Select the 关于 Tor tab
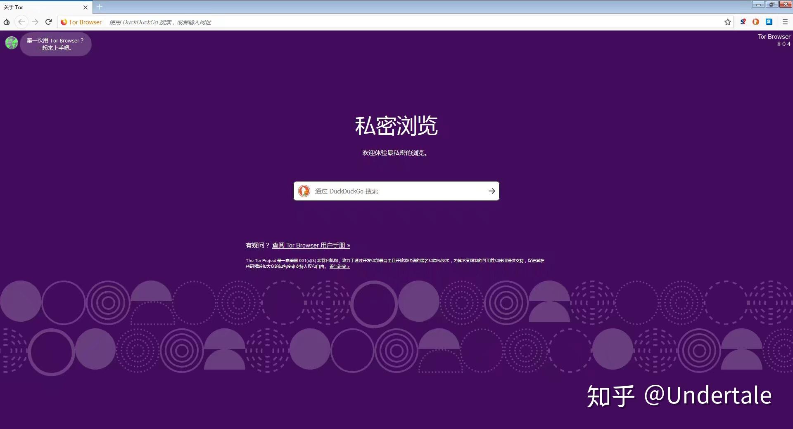 click(45, 7)
